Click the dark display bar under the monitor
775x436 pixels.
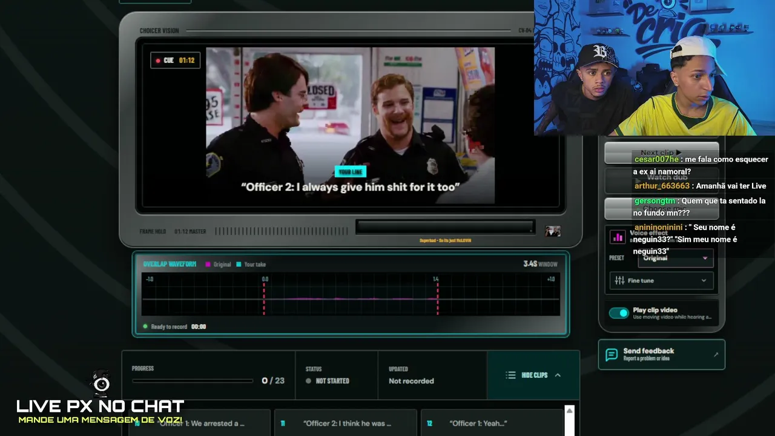[445, 227]
